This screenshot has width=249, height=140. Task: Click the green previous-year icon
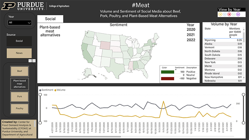tap(234, 14)
